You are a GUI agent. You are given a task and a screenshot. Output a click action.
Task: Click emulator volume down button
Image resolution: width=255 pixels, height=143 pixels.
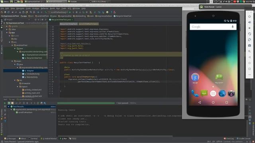pyautogui.click(x=249, y=28)
